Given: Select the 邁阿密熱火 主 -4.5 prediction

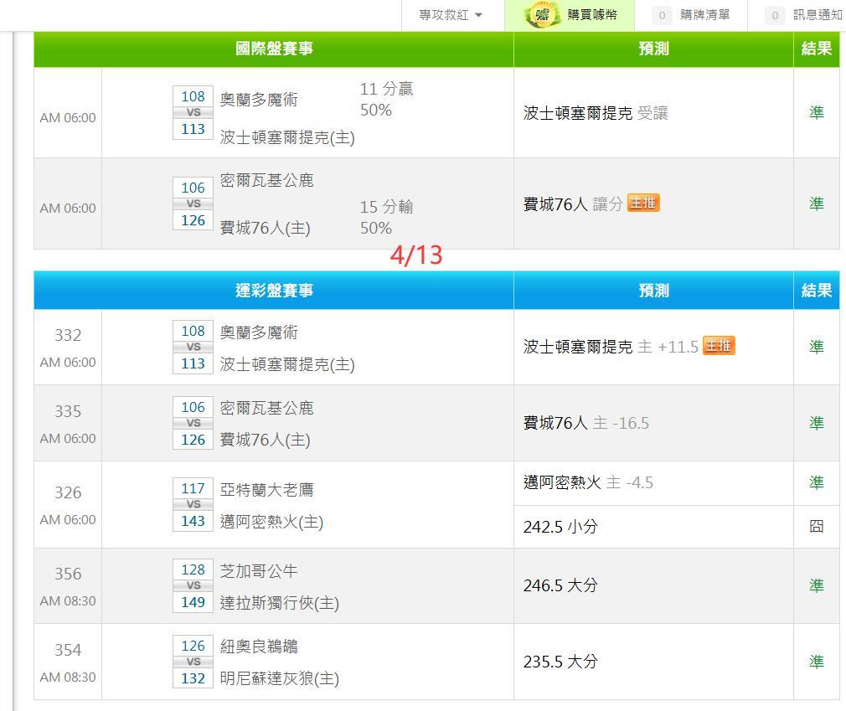Looking at the screenshot, I should click(x=588, y=482).
